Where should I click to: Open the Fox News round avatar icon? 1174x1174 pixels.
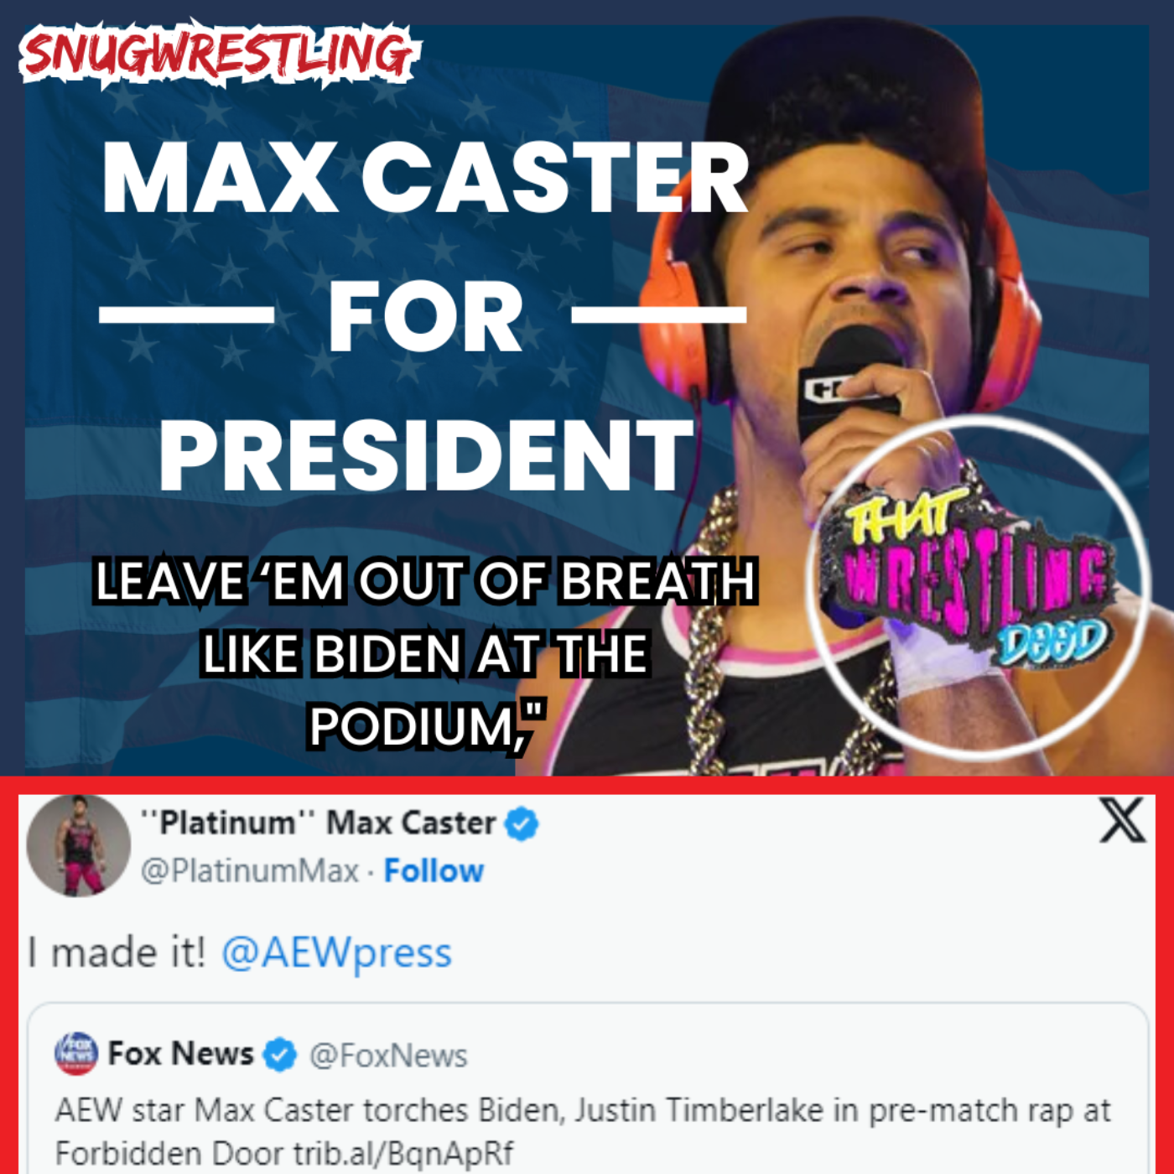76,1053
